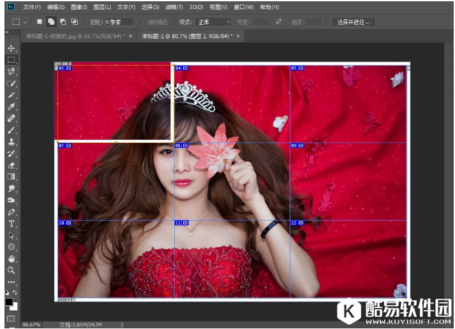Enable New Selection mode
This screenshot has width=455, height=329.
coord(40,22)
